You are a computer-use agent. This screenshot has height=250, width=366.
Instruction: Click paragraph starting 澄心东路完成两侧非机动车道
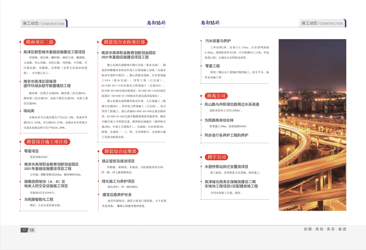pyautogui.click(x=133, y=119)
